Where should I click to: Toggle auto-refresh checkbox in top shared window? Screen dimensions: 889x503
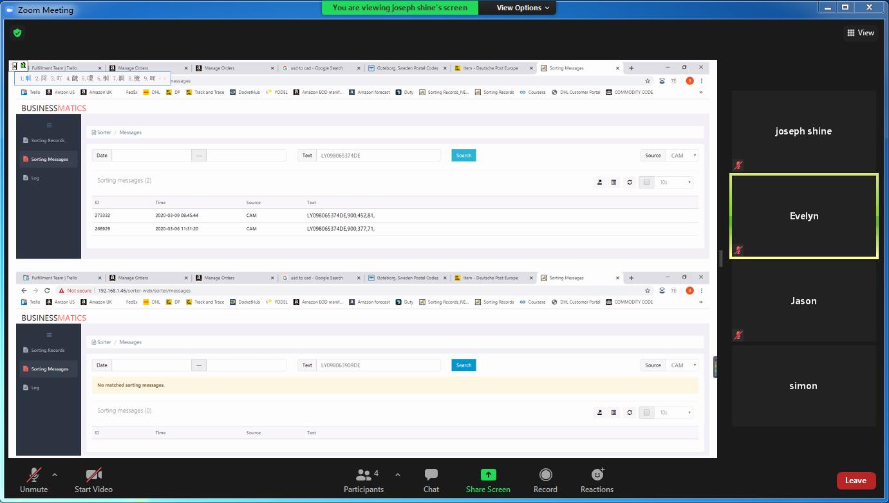pyautogui.click(x=646, y=182)
